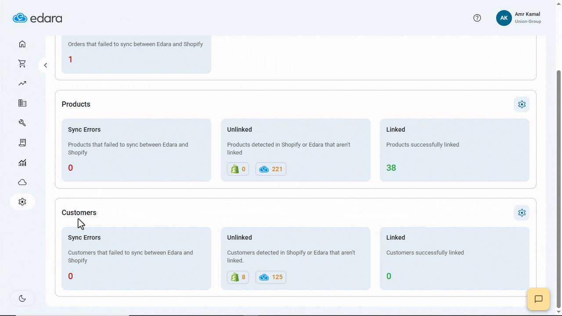Click the Union-Group organization label
Screen dimensions: 562x316
(x=528, y=22)
